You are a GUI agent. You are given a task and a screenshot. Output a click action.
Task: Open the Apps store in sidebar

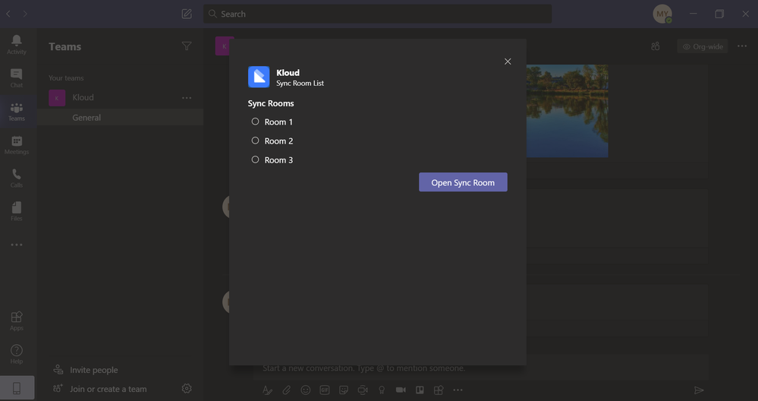17,320
